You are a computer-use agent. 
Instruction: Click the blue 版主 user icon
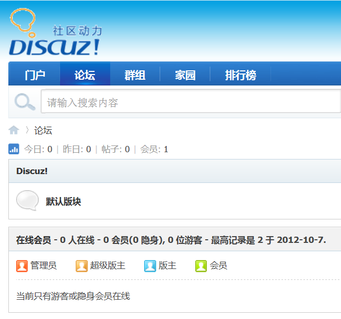[150, 266]
